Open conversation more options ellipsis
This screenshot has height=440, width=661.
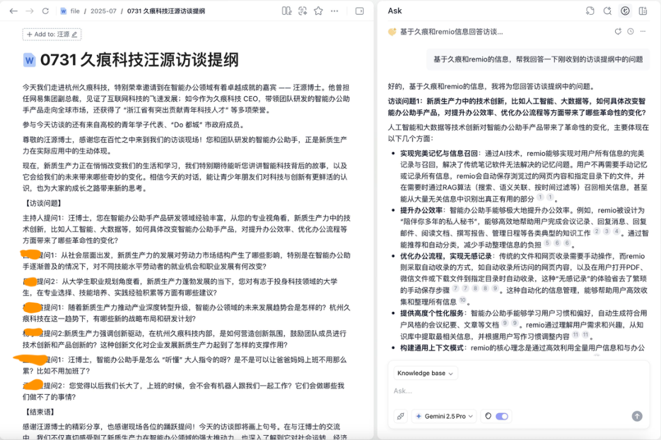643,31
